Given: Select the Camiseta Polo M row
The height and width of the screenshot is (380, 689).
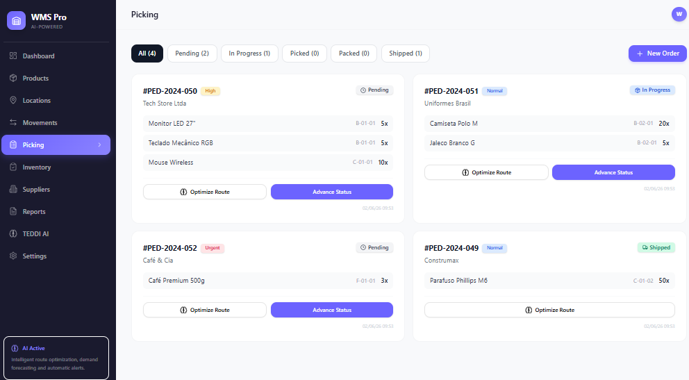Looking at the screenshot, I should pyautogui.click(x=549, y=124).
